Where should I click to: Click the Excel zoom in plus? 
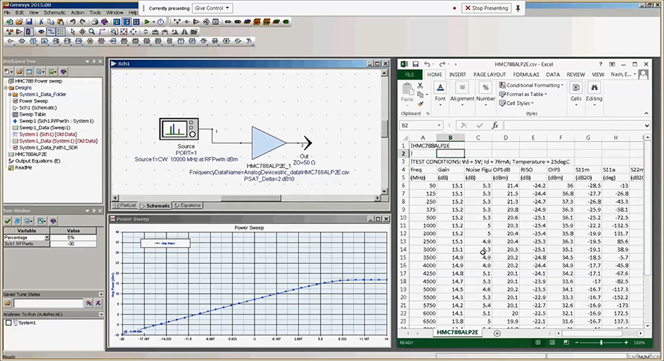pos(626,342)
